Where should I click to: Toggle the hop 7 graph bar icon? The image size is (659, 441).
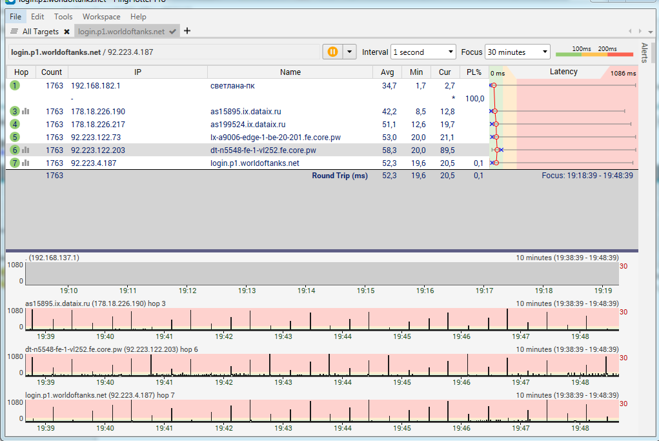click(x=26, y=163)
